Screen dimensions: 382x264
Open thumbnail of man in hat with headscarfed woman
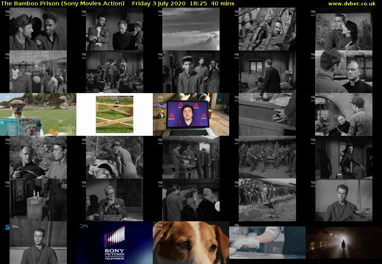point(191,200)
